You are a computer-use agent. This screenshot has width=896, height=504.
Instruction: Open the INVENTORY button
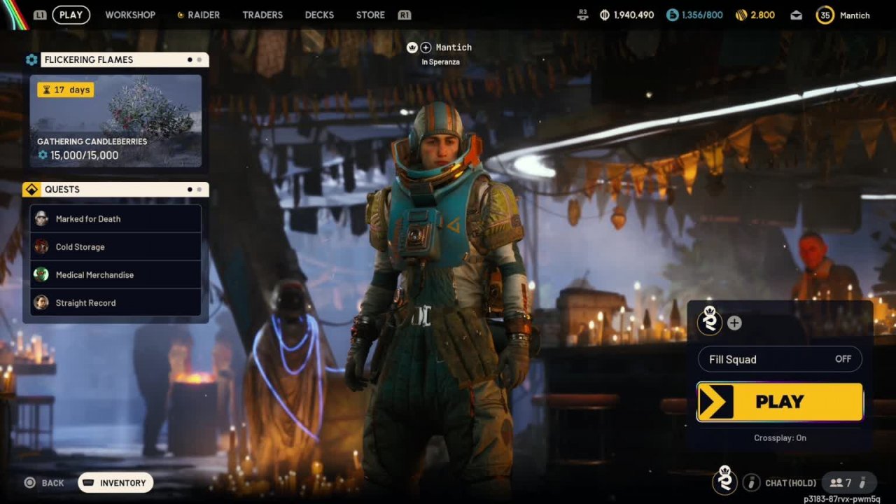click(115, 483)
